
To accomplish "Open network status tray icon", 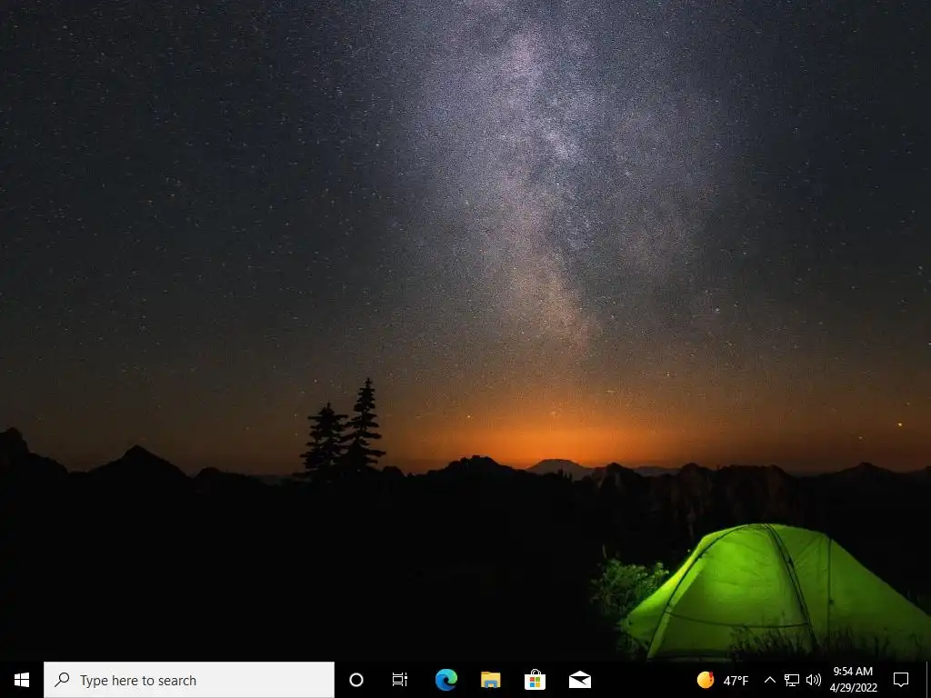I will 792,680.
